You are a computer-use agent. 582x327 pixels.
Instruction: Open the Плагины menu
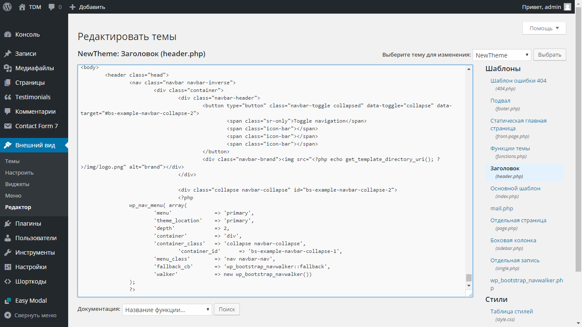[x=34, y=224]
